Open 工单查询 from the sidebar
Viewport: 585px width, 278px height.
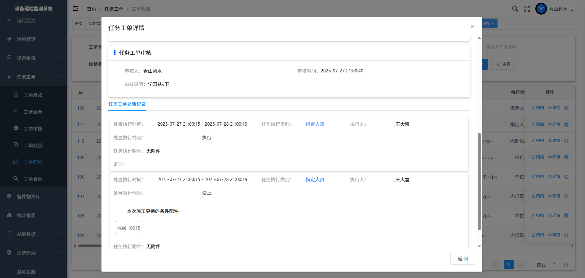coord(33,179)
